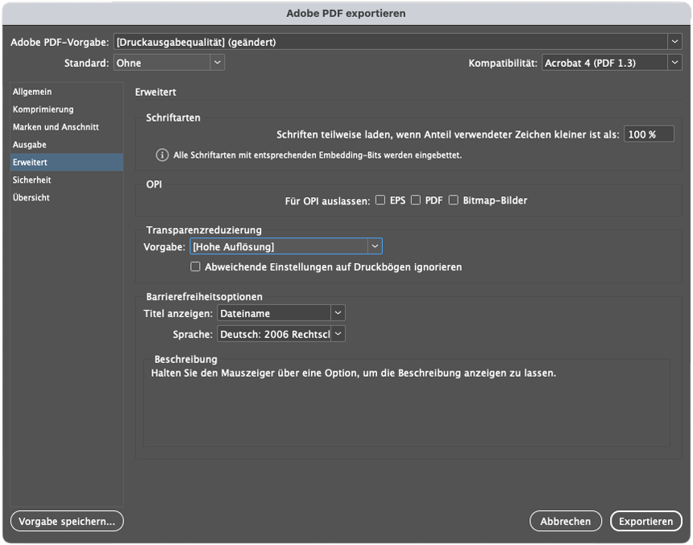Open the Standard dropdown showing Ohne
693x545 pixels.
pos(169,63)
